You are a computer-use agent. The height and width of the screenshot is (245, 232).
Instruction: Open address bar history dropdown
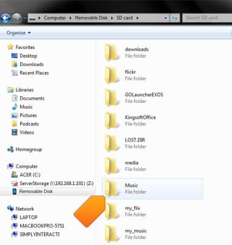click(x=165, y=18)
